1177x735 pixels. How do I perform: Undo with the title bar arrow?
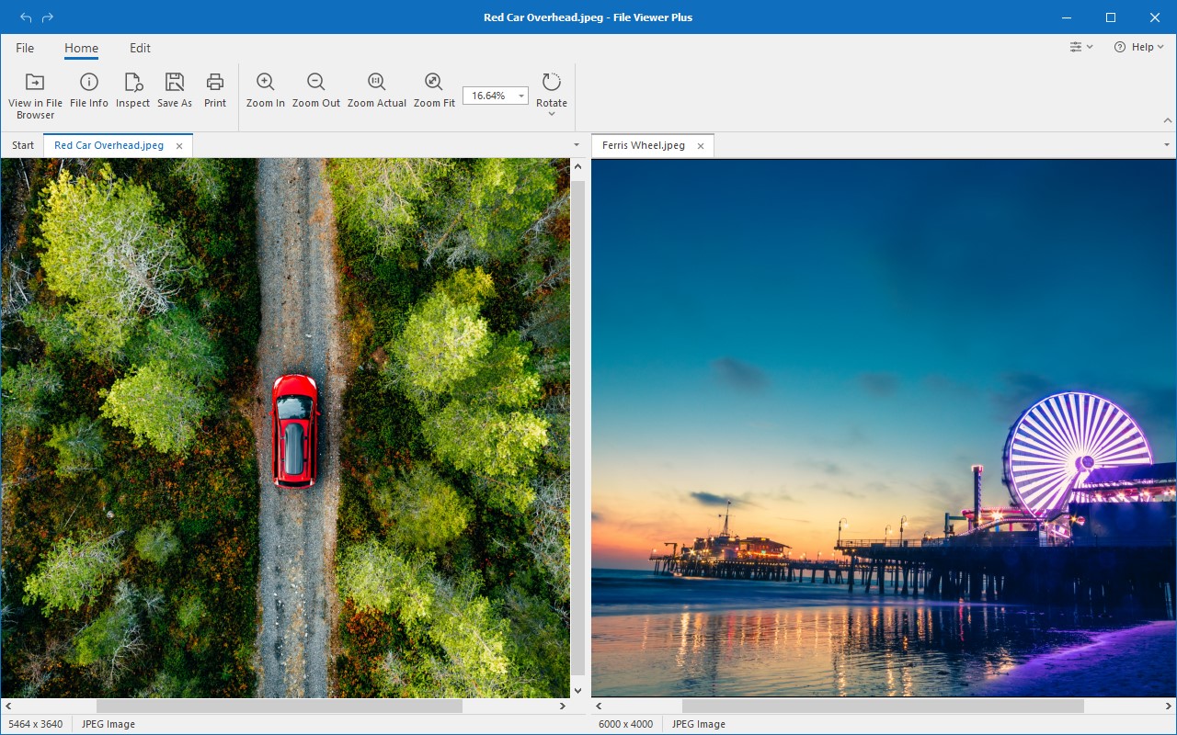26,17
